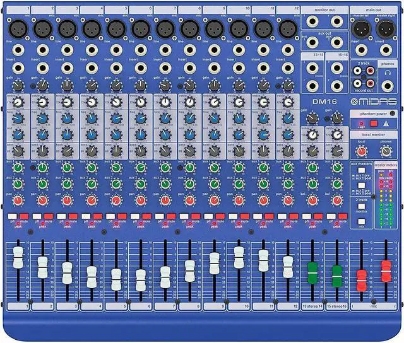The width and height of the screenshot is (404, 343).
Task: Click the channel 1 gain knob
Action: click(18, 86)
